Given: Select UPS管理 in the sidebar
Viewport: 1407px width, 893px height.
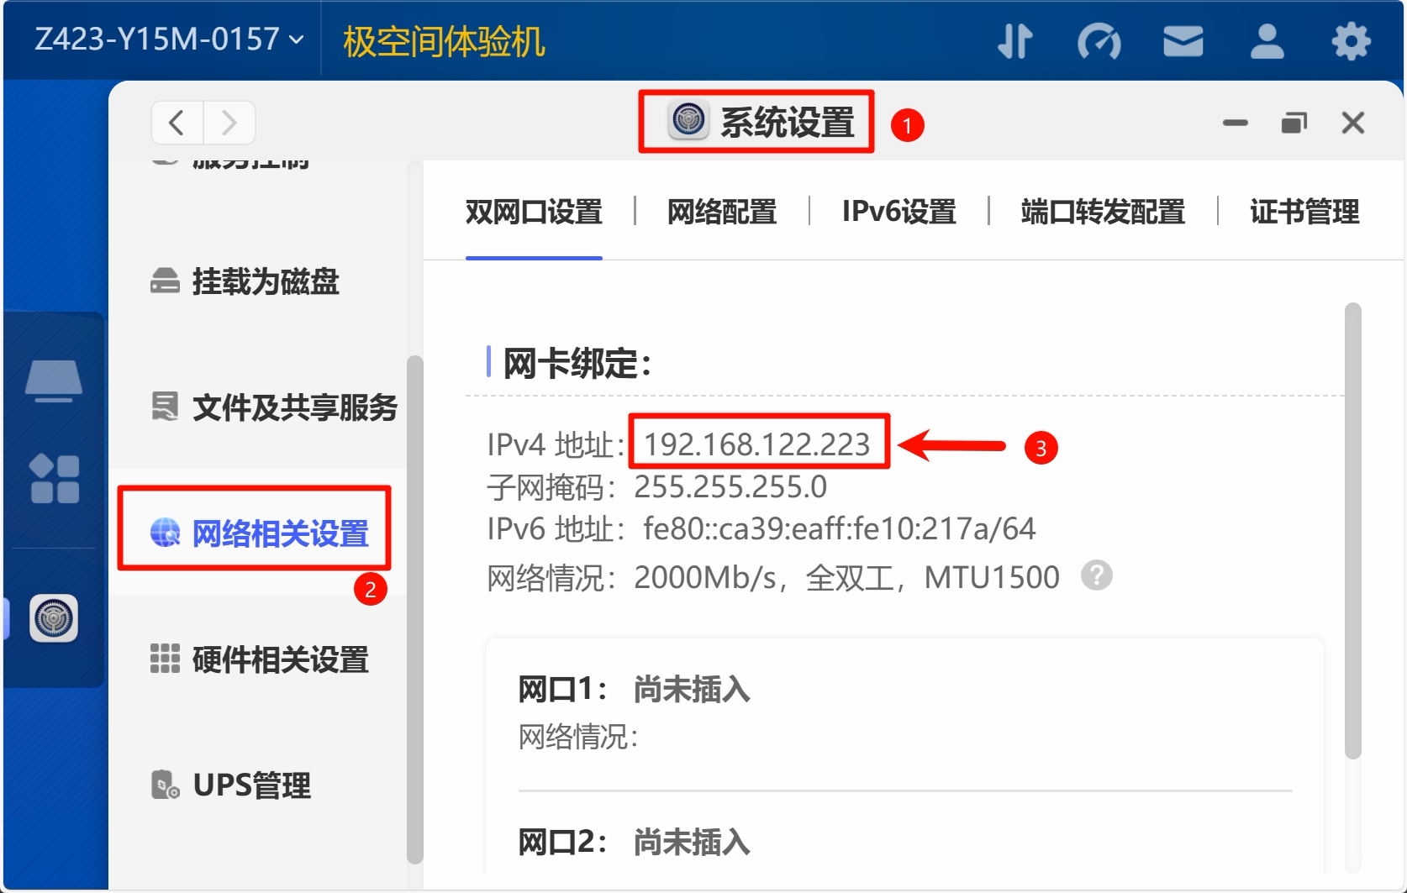Looking at the screenshot, I should pos(257,785).
